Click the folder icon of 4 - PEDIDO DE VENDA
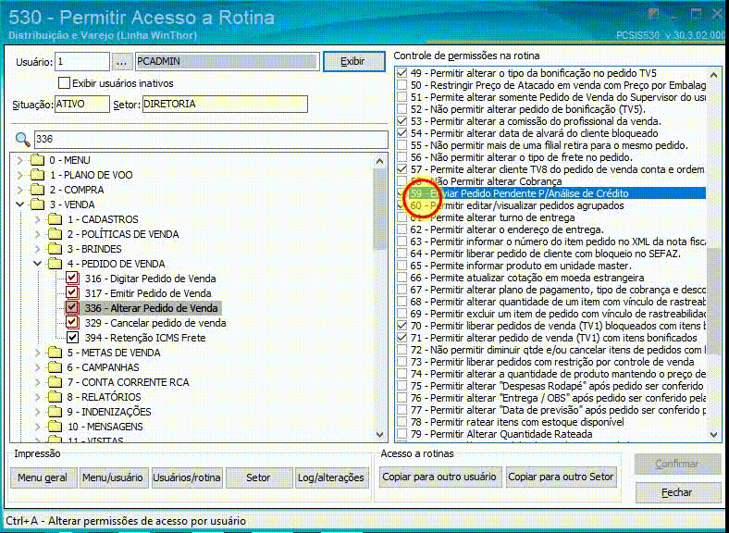 tap(55, 264)
